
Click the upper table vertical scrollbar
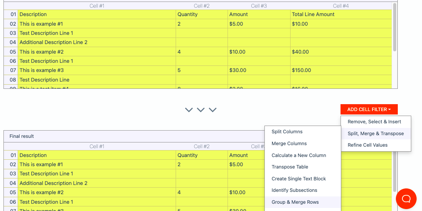point(395,27)
